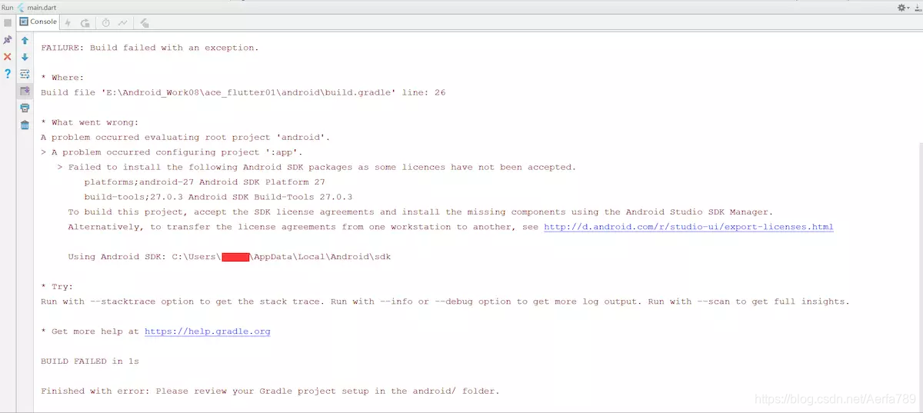Viewport: 923px width, 413px height.
Task: Click the Up the Stack Trace arrow
Action: (x=25, y=40)
